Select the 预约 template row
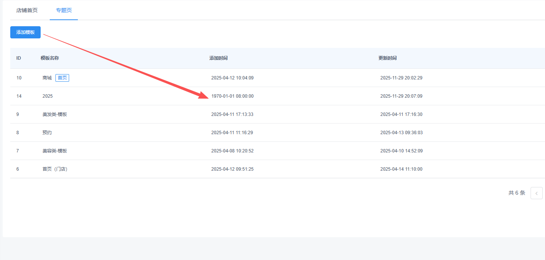545x260 pixels. click(x=47, y=133)
